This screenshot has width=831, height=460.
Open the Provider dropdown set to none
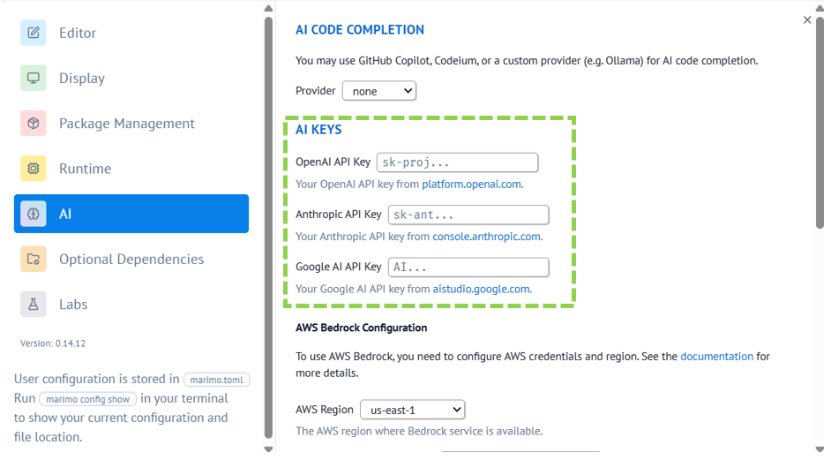[x=379, y=91]
